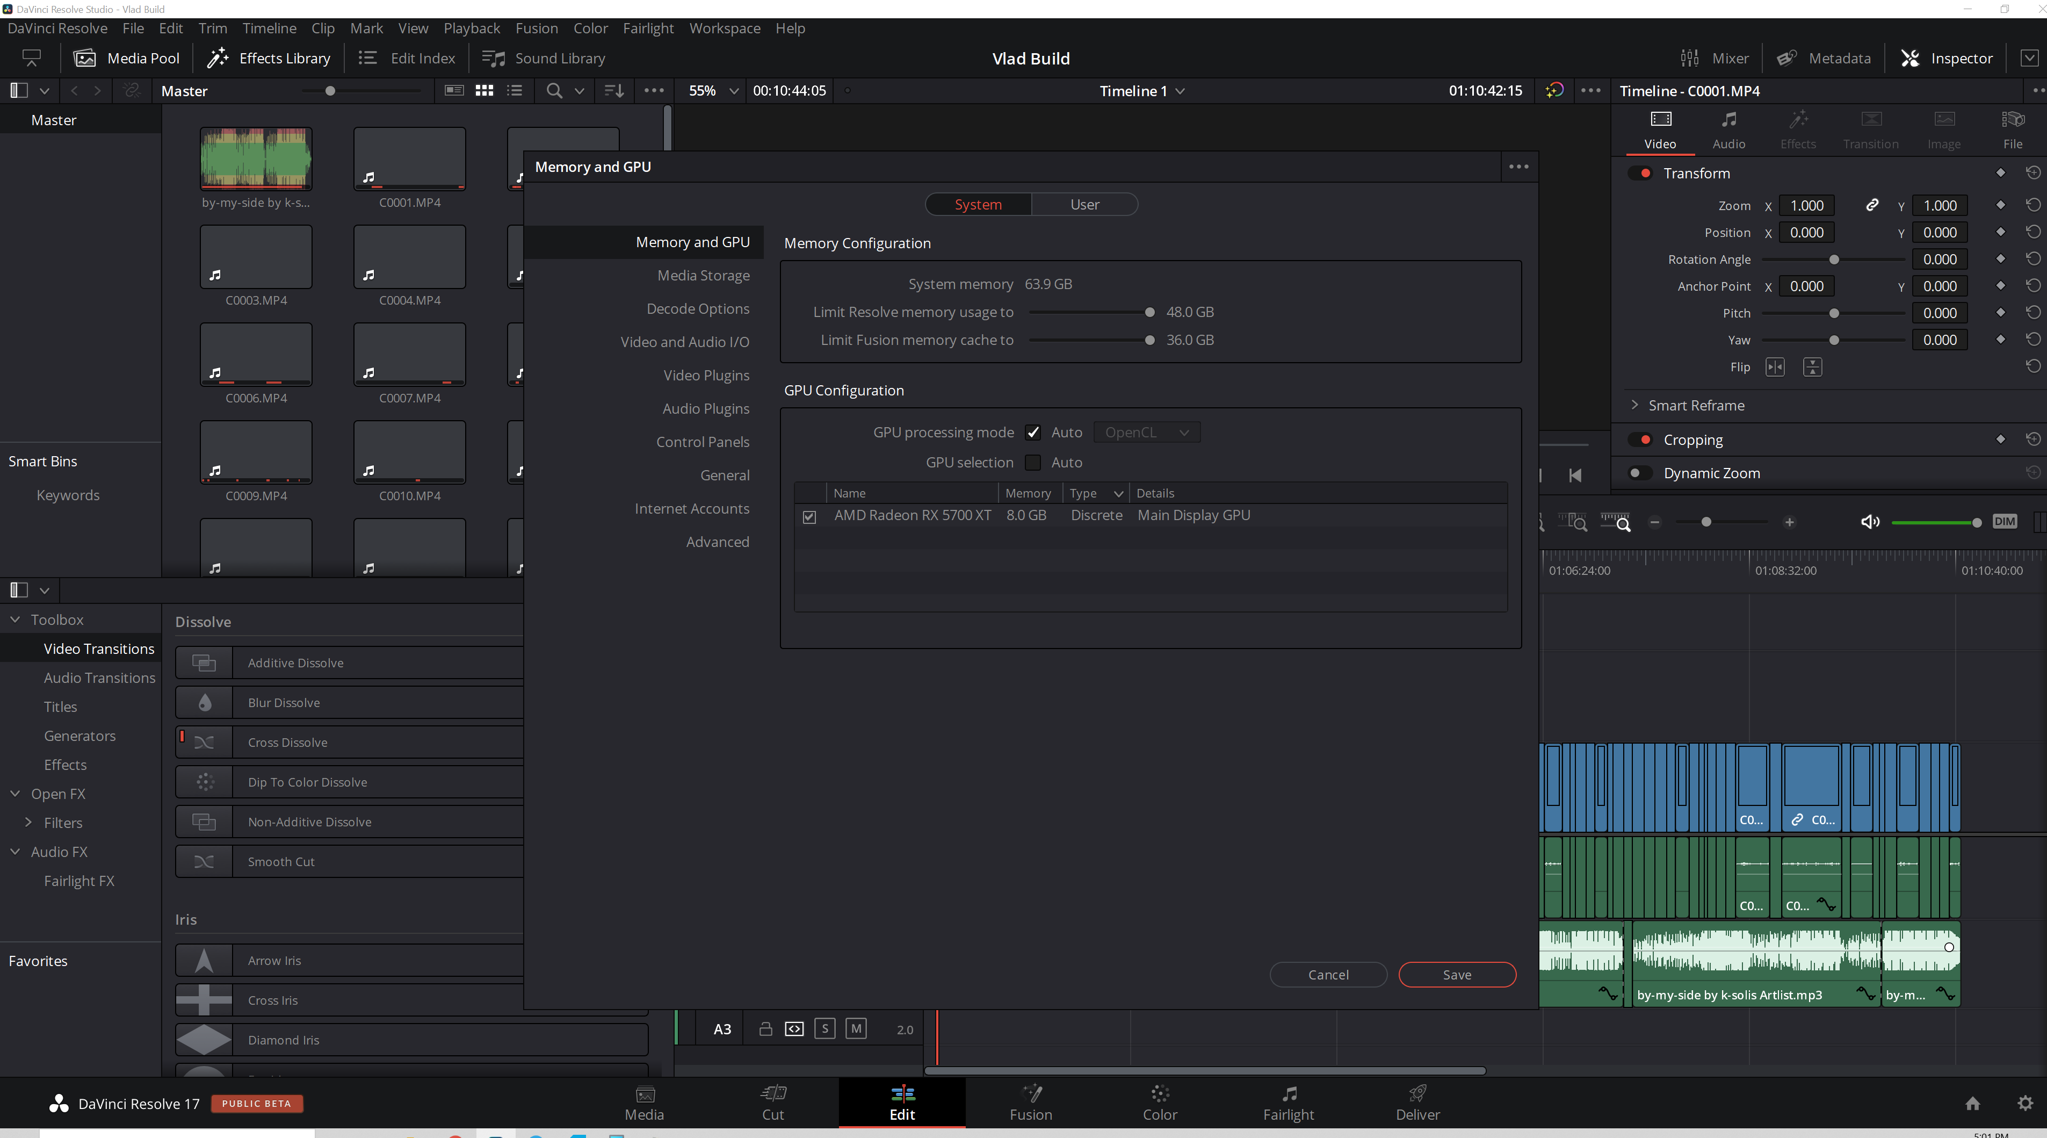This screenshot has height=1138, width=2047.
Task: Click the media pool search icon
Action: [554, 91]
